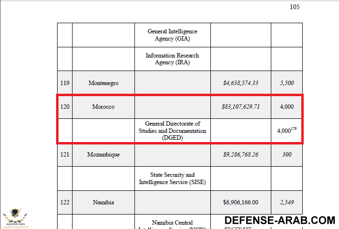Image resolution: width=339 pixels, height=229 pixels.
Task: Open footnote 179 superscript reference
Action: click(294, 129)
